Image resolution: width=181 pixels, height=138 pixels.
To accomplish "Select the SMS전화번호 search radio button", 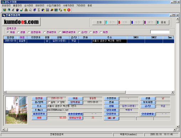I will point(60,32).
